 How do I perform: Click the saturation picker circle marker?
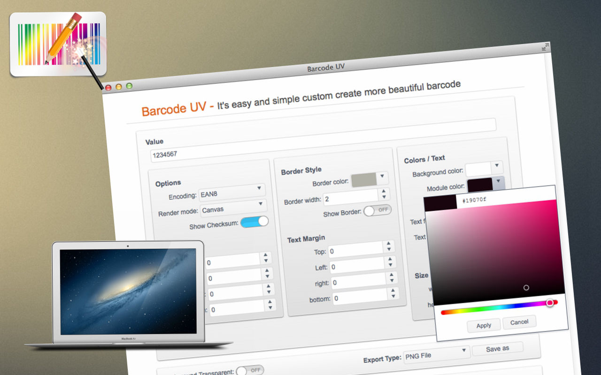point(526,287)
